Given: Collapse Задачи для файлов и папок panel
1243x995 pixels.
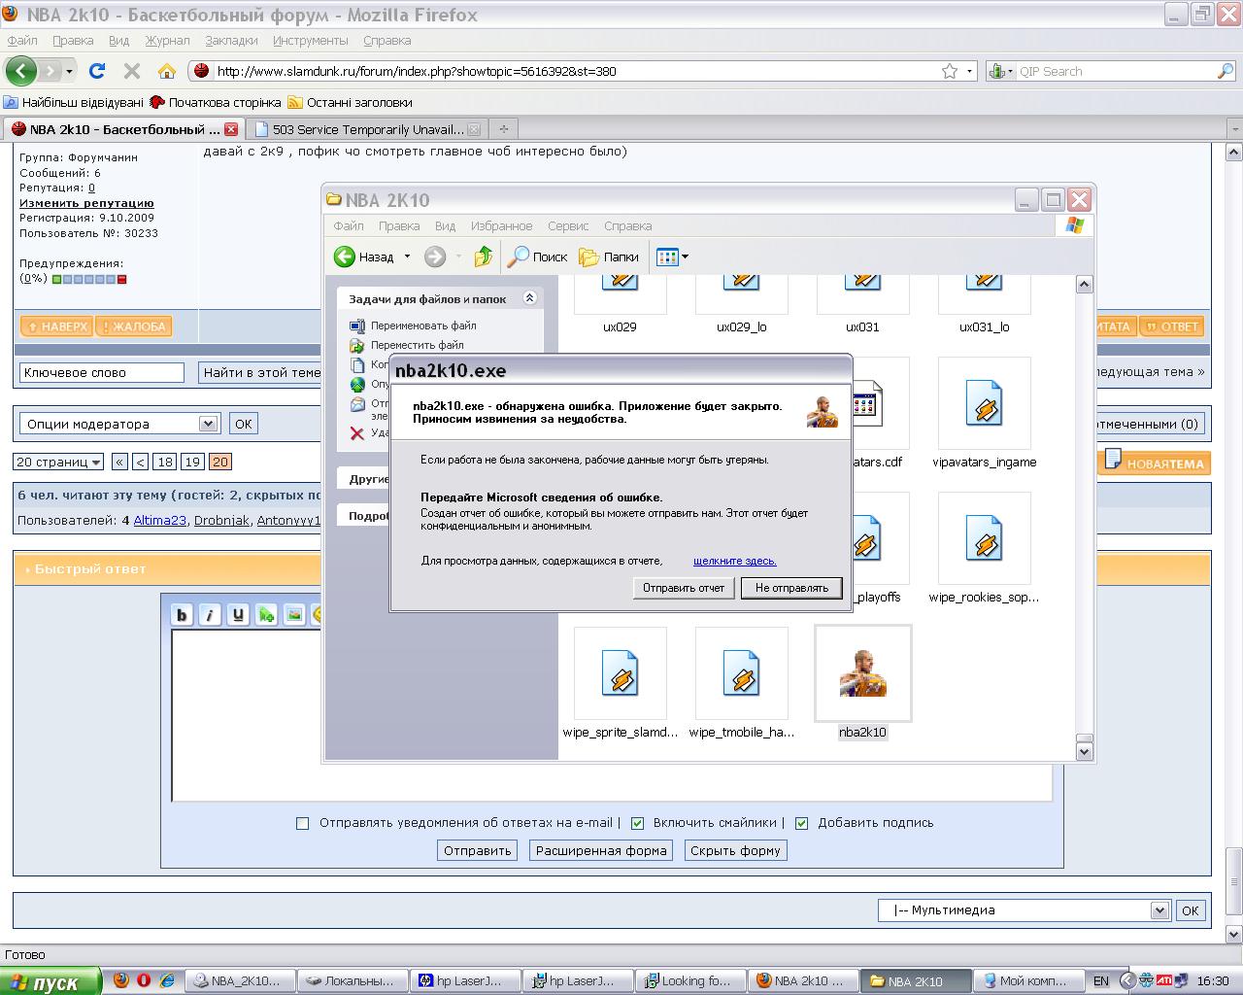Looking at the screenshot, I should (x=529, y=298).
